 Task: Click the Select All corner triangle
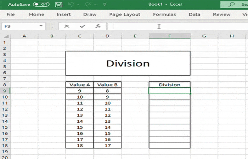coord(6,36)
